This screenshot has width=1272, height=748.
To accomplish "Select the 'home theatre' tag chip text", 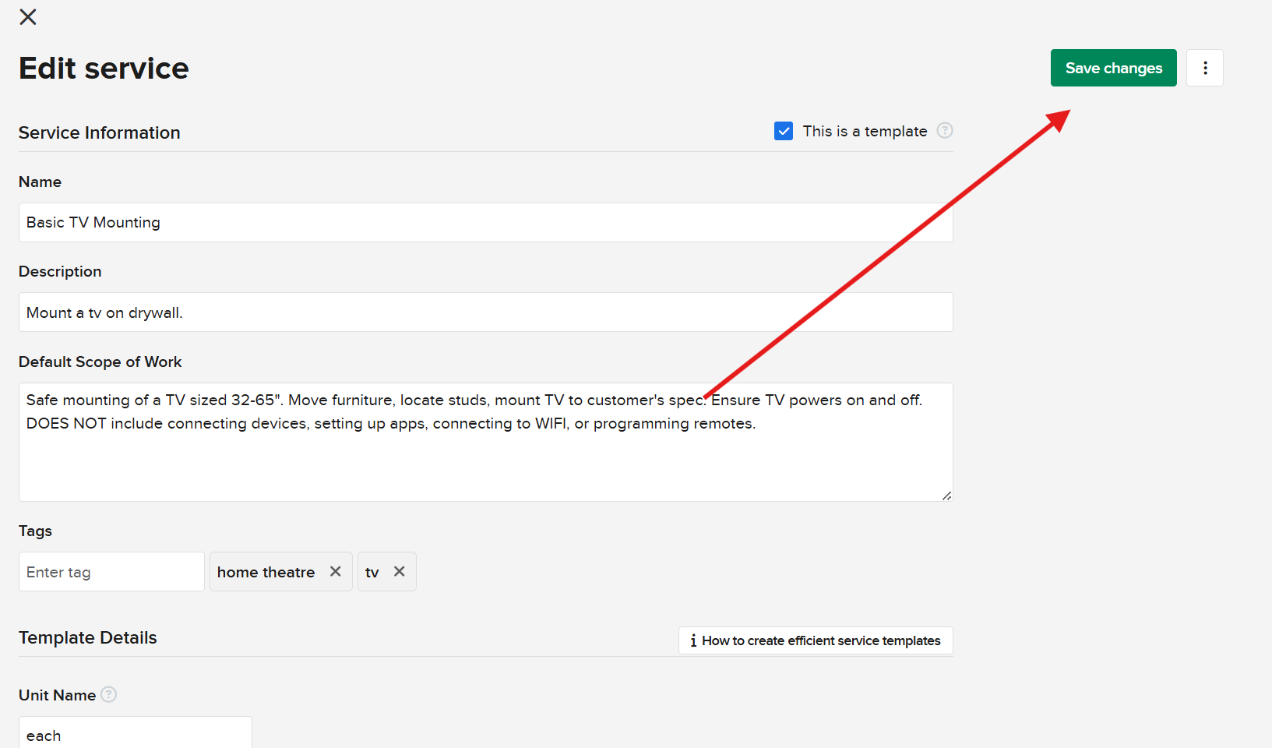I will click(266, 572).
